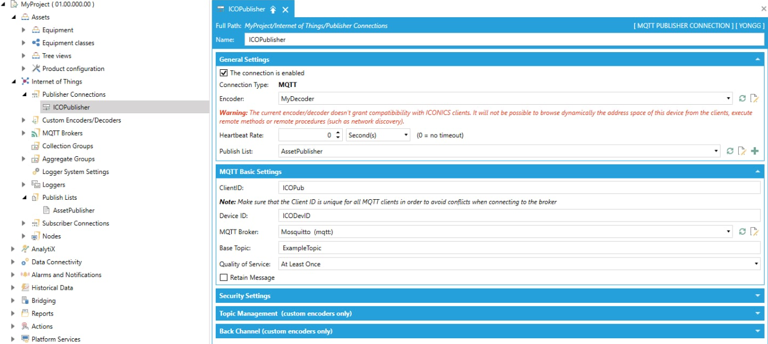Viewport: 768px width, 344px height.
Task: Enable the Retain Message checkbox
Action: pyautogui.click(x=224, y=278)
